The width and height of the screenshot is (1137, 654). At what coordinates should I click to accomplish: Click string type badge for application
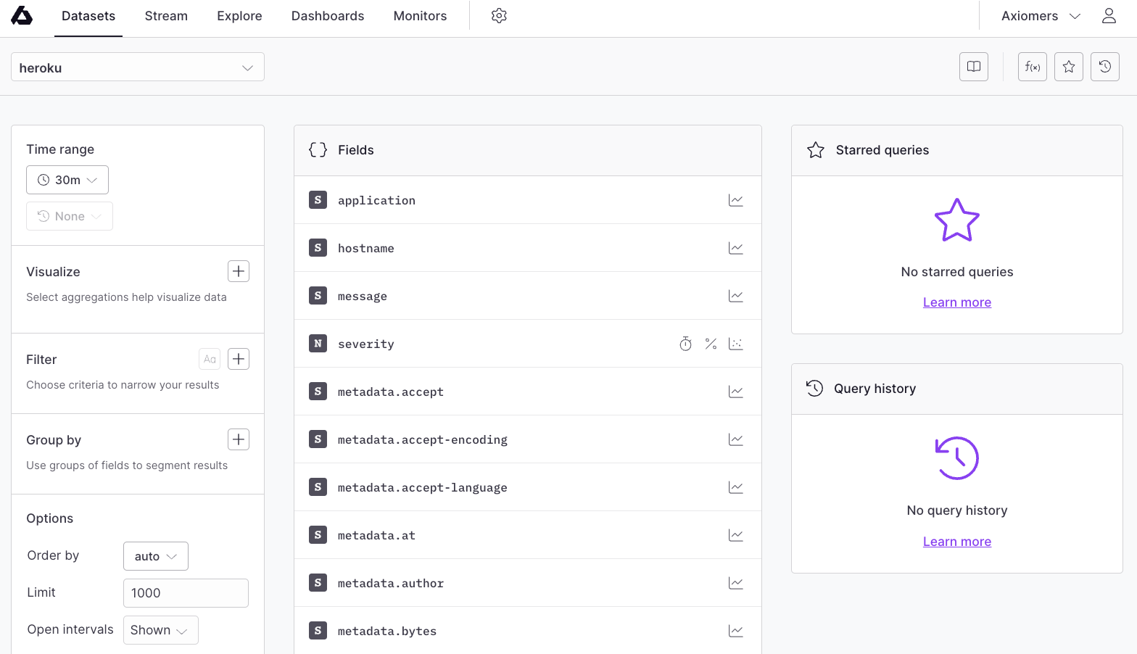pyautogui.click(x=318, y=200)
